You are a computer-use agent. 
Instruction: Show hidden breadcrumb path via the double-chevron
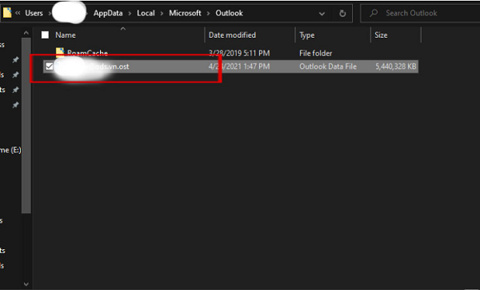pos(18,13)
